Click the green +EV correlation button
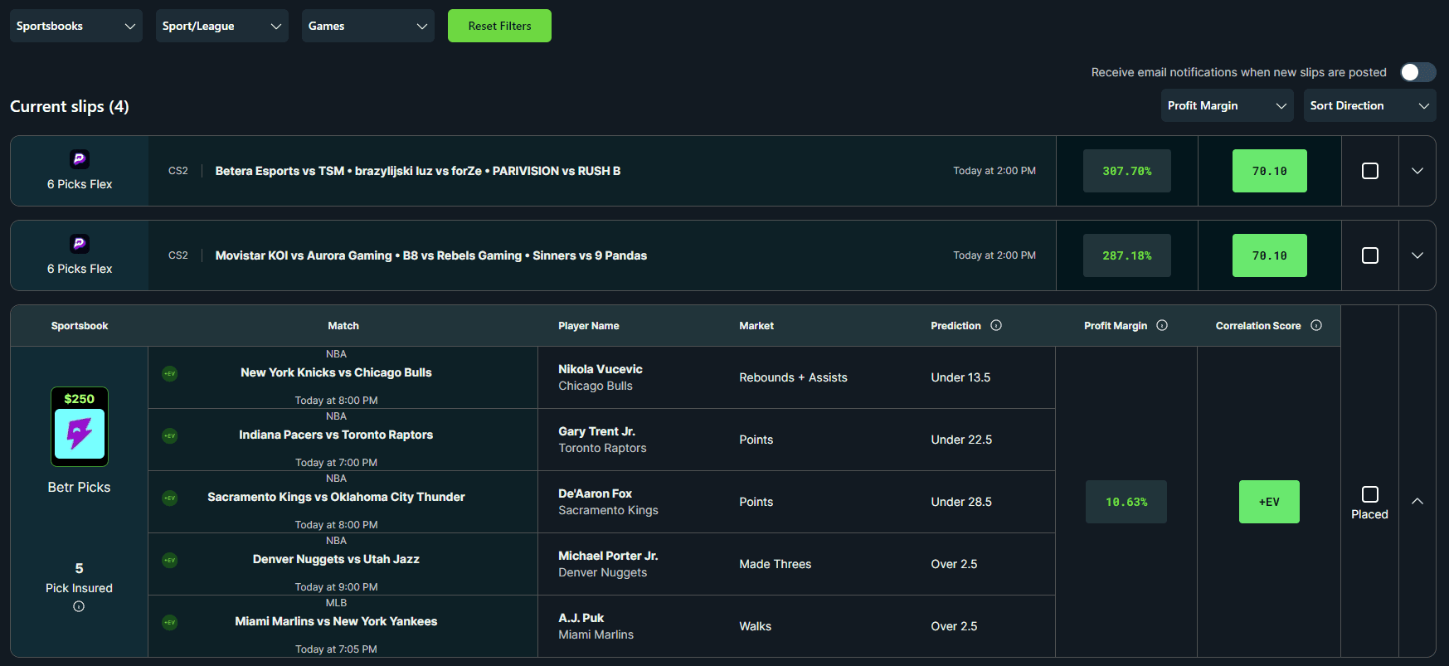 point(1269,502)
